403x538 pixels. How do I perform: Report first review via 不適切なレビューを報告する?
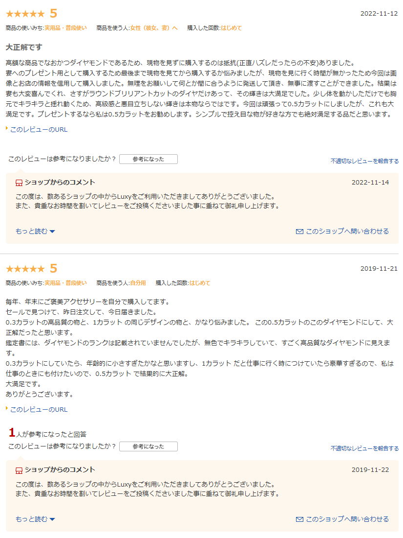[364, 161]
